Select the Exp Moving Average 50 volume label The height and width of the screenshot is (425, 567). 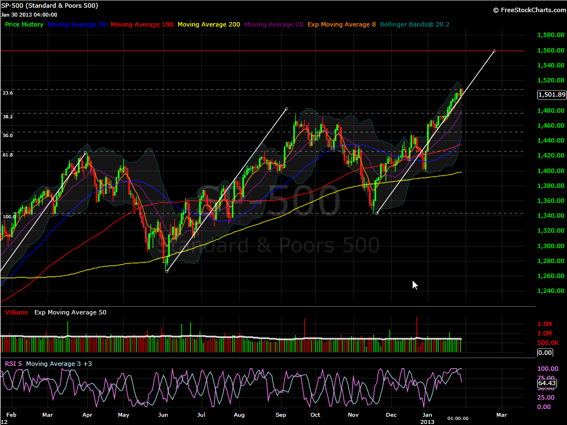[x=70, y=312]
